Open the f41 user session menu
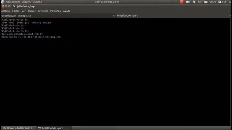Viewport: 232px width, 130px height. 222,2
